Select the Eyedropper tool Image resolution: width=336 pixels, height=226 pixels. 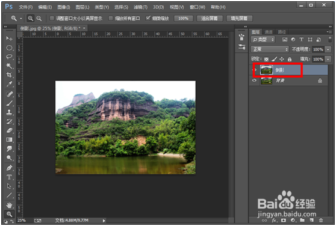9,84
